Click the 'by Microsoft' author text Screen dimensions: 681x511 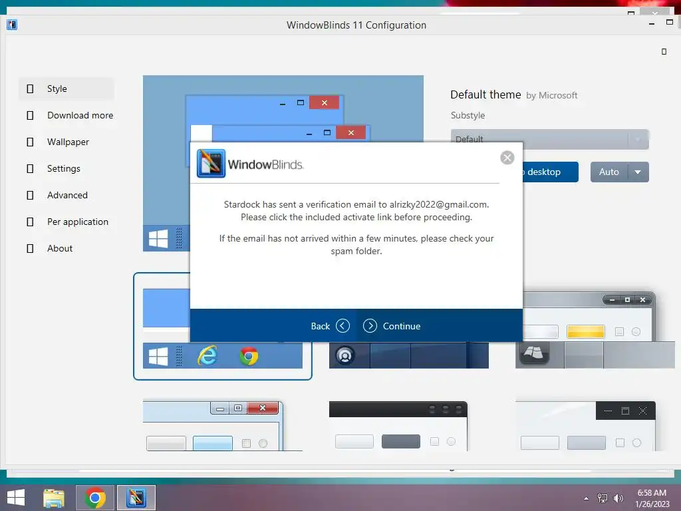(551, 96)
